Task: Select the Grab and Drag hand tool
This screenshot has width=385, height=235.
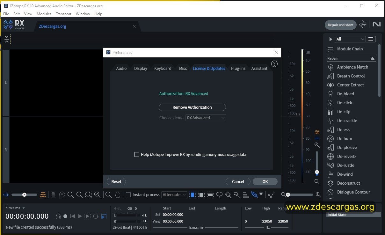Action: click(118, 195)
